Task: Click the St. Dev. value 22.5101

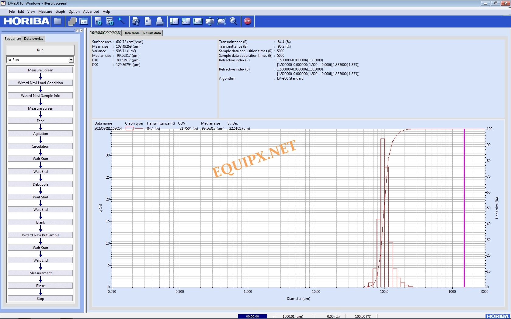Action: pyautogui.click(x=239, y=129)
